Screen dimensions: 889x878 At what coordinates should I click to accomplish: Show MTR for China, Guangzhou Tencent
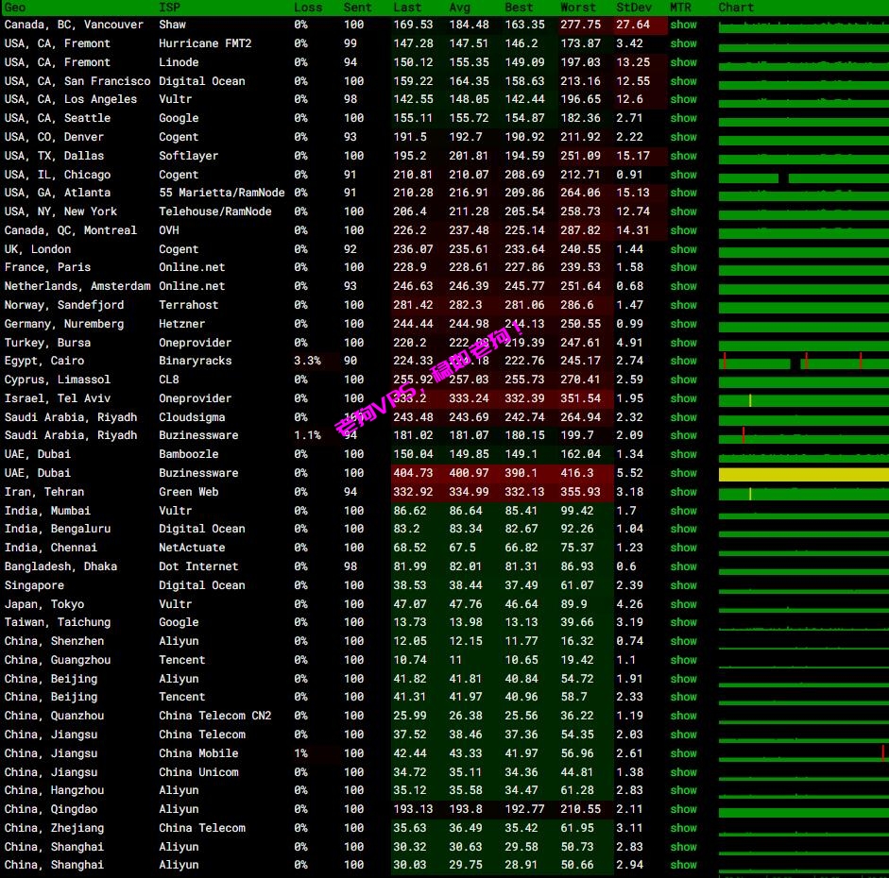coord(683,660)
